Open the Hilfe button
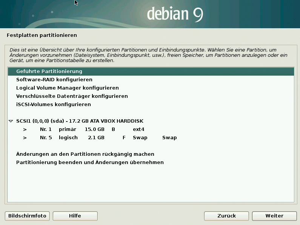The width and height of the screenshot is (300, 225). 75,216
